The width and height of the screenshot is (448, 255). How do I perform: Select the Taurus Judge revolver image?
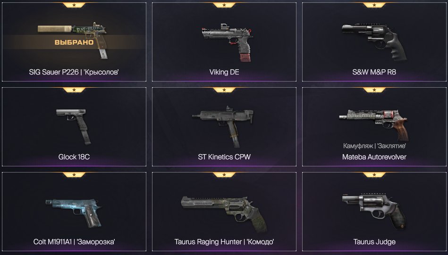[374, 211]
